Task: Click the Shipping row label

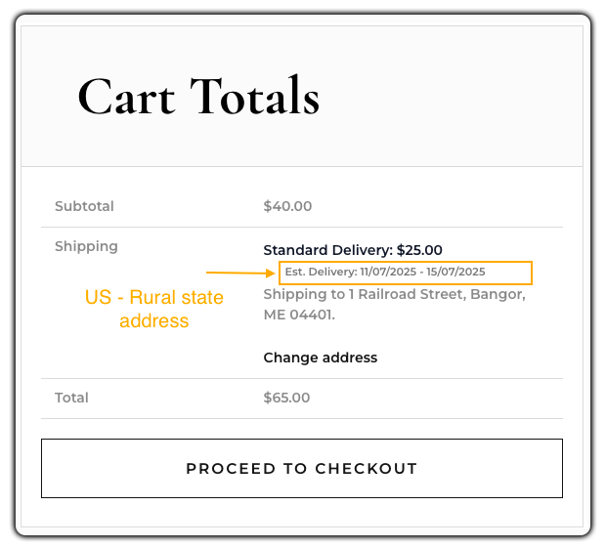Action: (x=86, y=247)
